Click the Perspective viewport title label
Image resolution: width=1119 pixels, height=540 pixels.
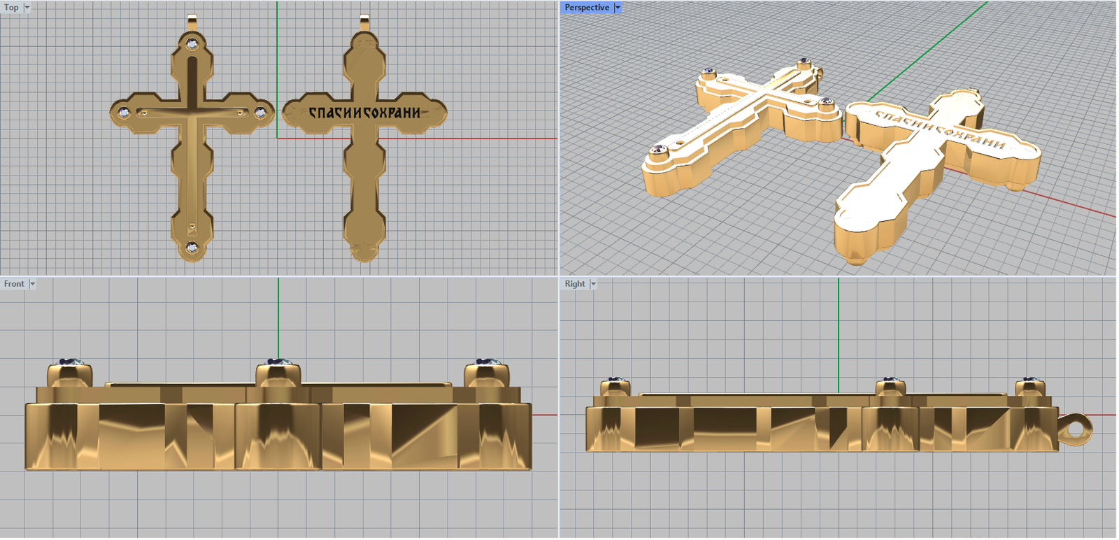tap(586, 8)
